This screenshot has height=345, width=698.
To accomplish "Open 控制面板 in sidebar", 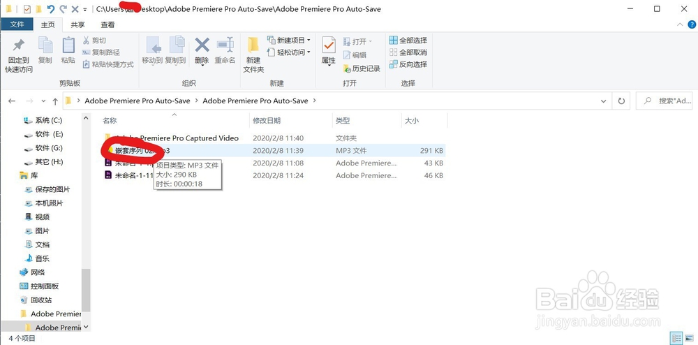I will 39,286.
